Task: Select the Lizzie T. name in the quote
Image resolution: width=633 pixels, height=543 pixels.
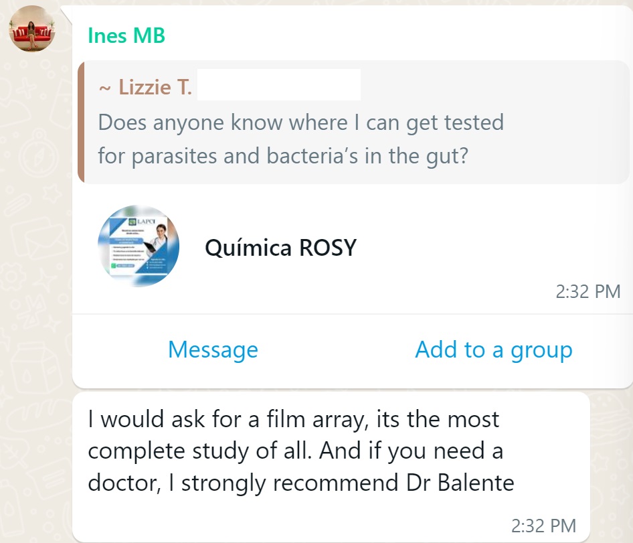Action: click(155, 87)
